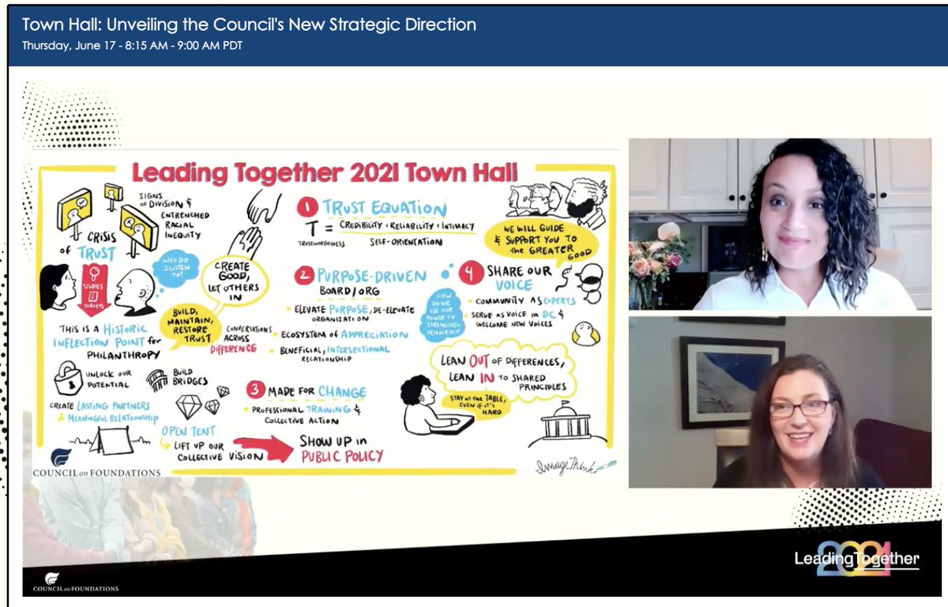The height and width of the screenshot is (607, 948).
Task: Click the capitol building drawing
Action: click(566, 421)
